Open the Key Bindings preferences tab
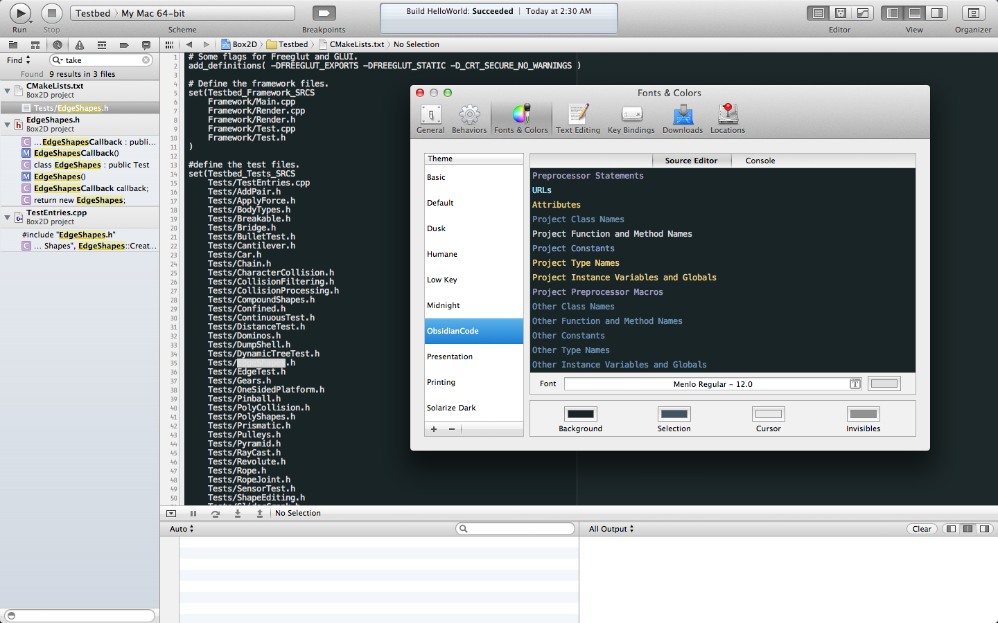998x623 pixels. [631, 118]
